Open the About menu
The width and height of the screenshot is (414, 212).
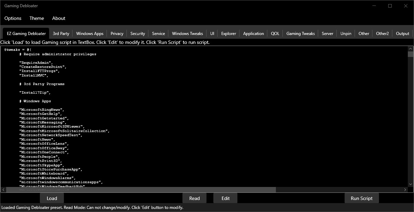[59, 18]
